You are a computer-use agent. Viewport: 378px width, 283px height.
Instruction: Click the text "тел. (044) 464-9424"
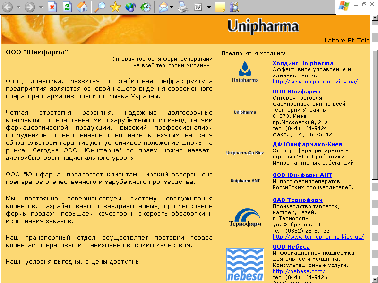(x=300, y=128)
